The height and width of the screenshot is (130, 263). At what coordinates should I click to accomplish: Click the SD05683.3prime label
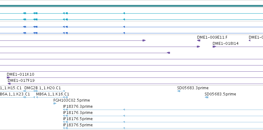193,88
